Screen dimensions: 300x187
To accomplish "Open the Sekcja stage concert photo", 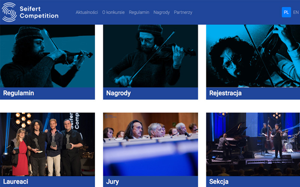I will point(253,144).
